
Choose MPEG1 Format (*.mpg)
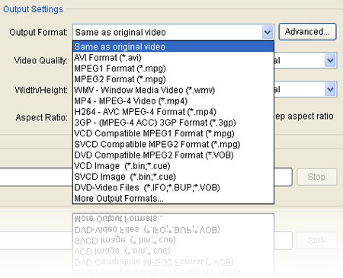click(x=173, y=69)
